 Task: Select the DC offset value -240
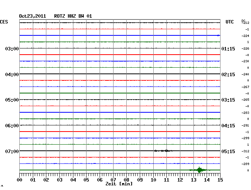click(245, 74)
